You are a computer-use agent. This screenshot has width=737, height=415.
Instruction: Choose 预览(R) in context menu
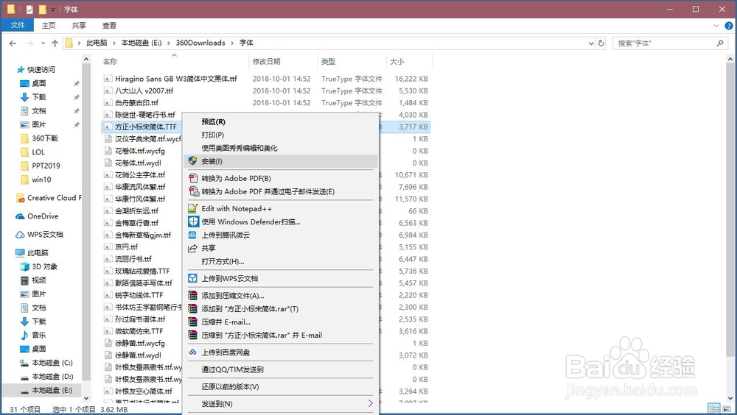click(280, 121)
